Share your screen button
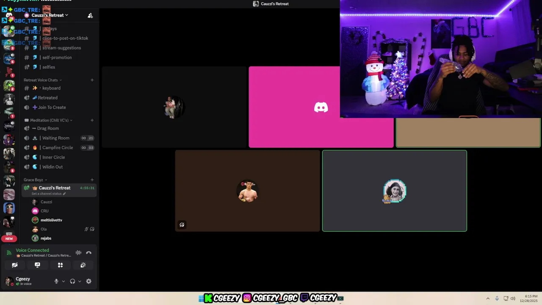The width and height of the screenshot is (542, 305). pos(37,265)
